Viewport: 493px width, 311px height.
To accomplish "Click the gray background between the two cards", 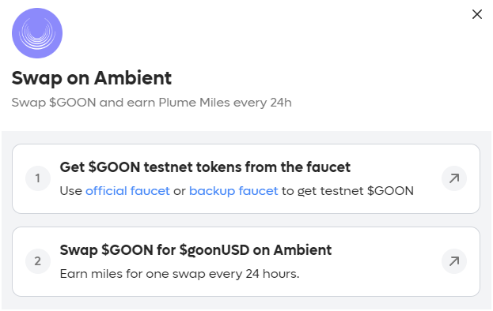I will pos(246,220).
